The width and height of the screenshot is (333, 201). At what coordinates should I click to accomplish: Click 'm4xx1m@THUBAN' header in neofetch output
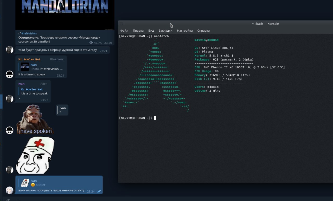tap(207, 40)
